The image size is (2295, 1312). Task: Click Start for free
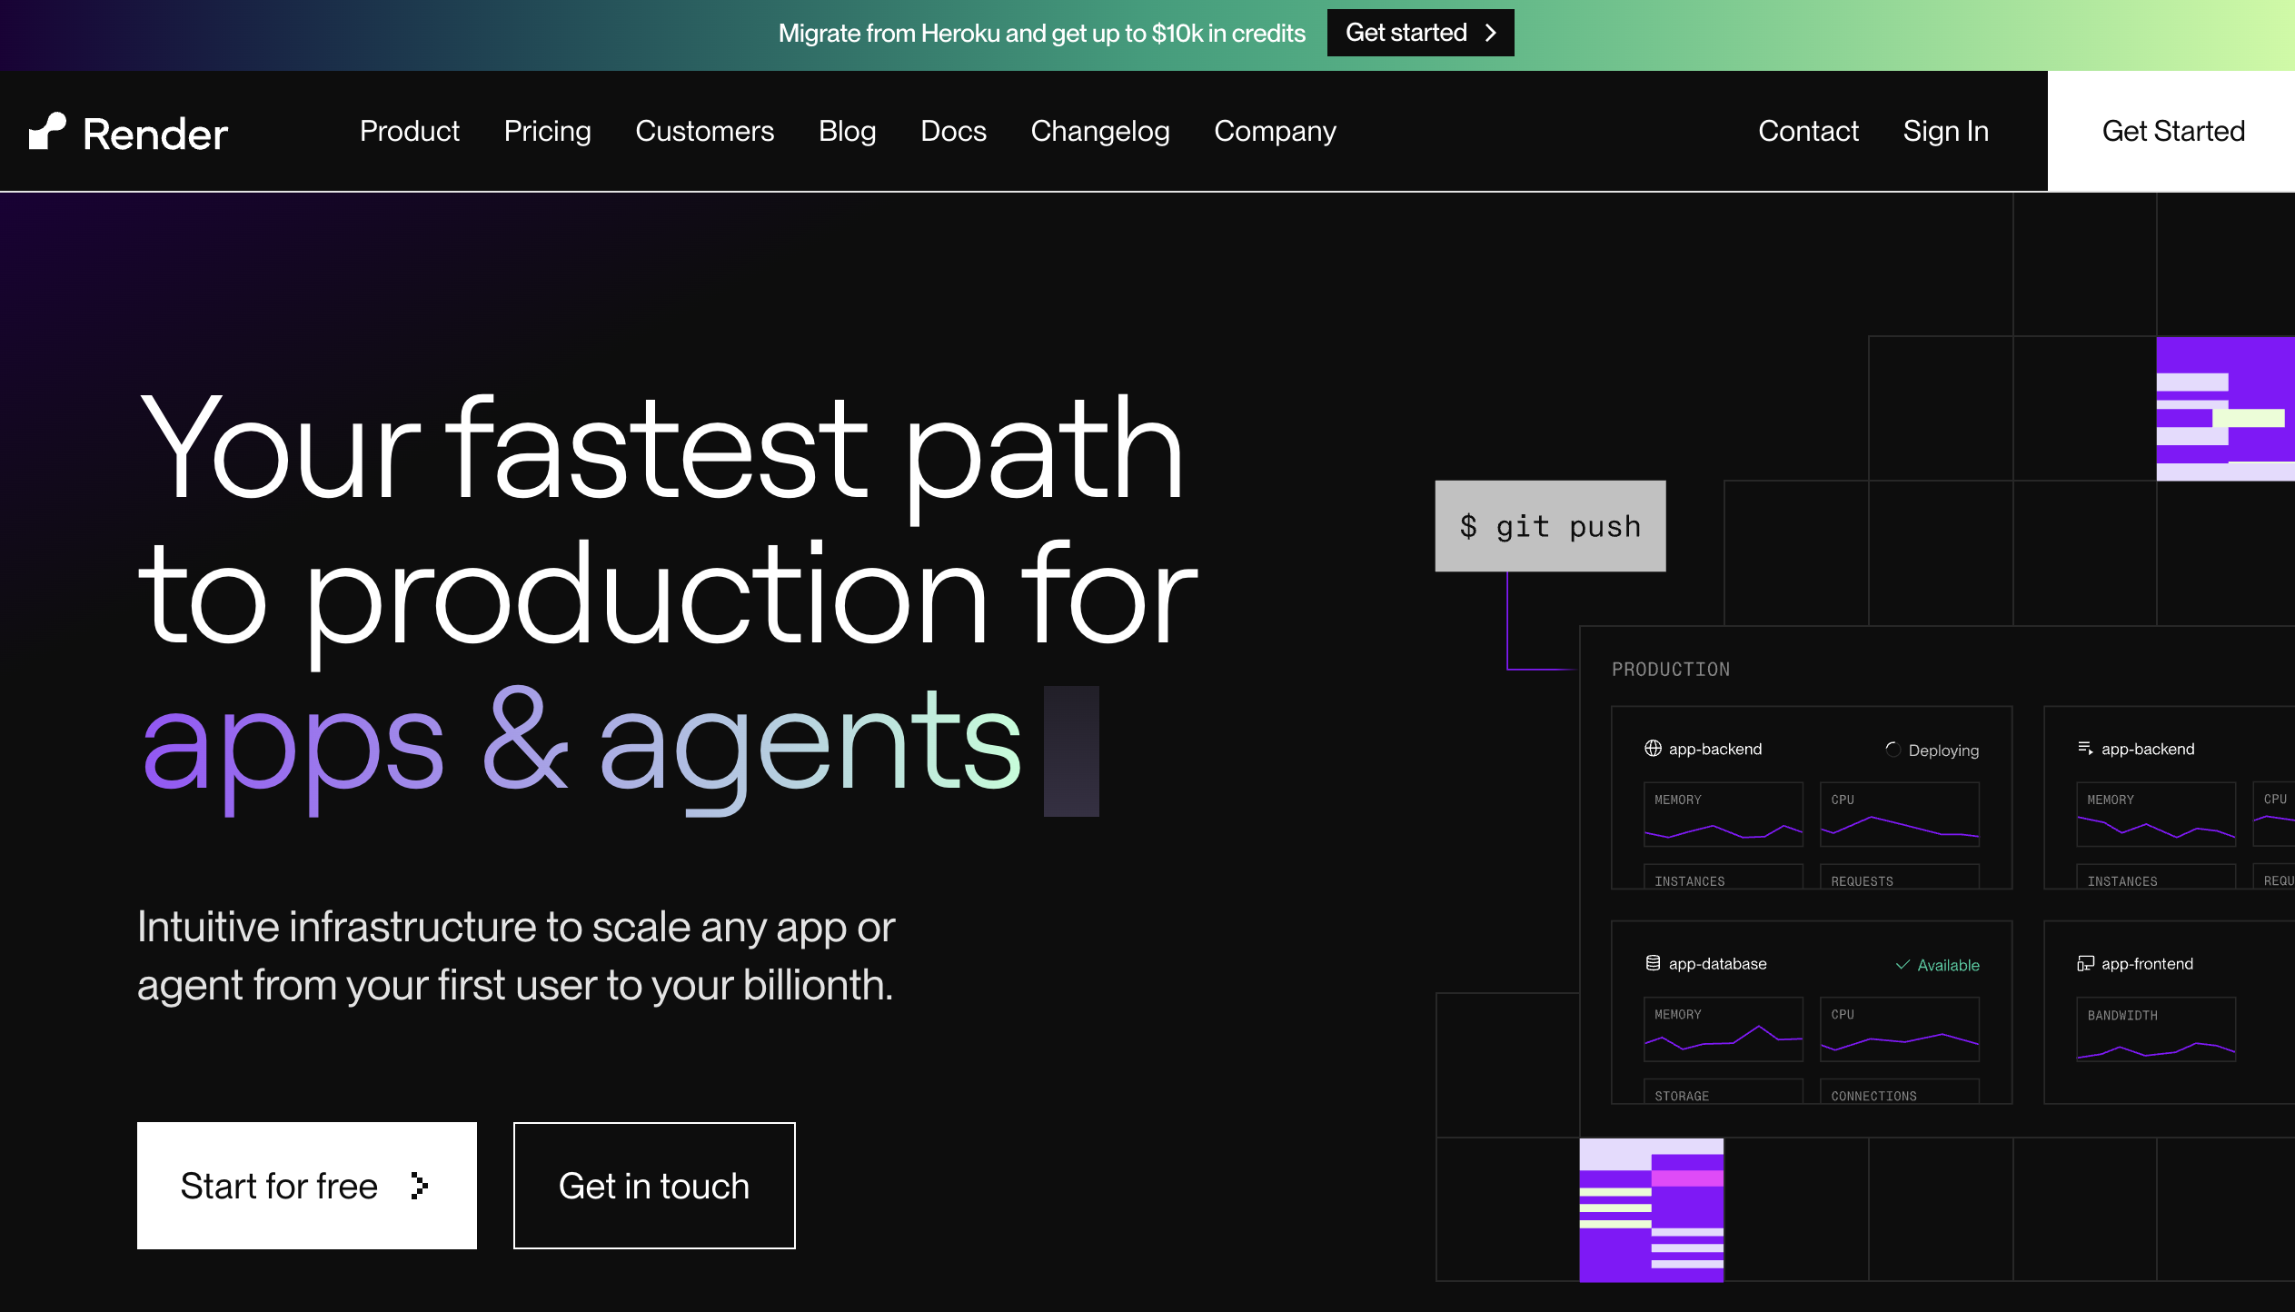[306, 1186]
